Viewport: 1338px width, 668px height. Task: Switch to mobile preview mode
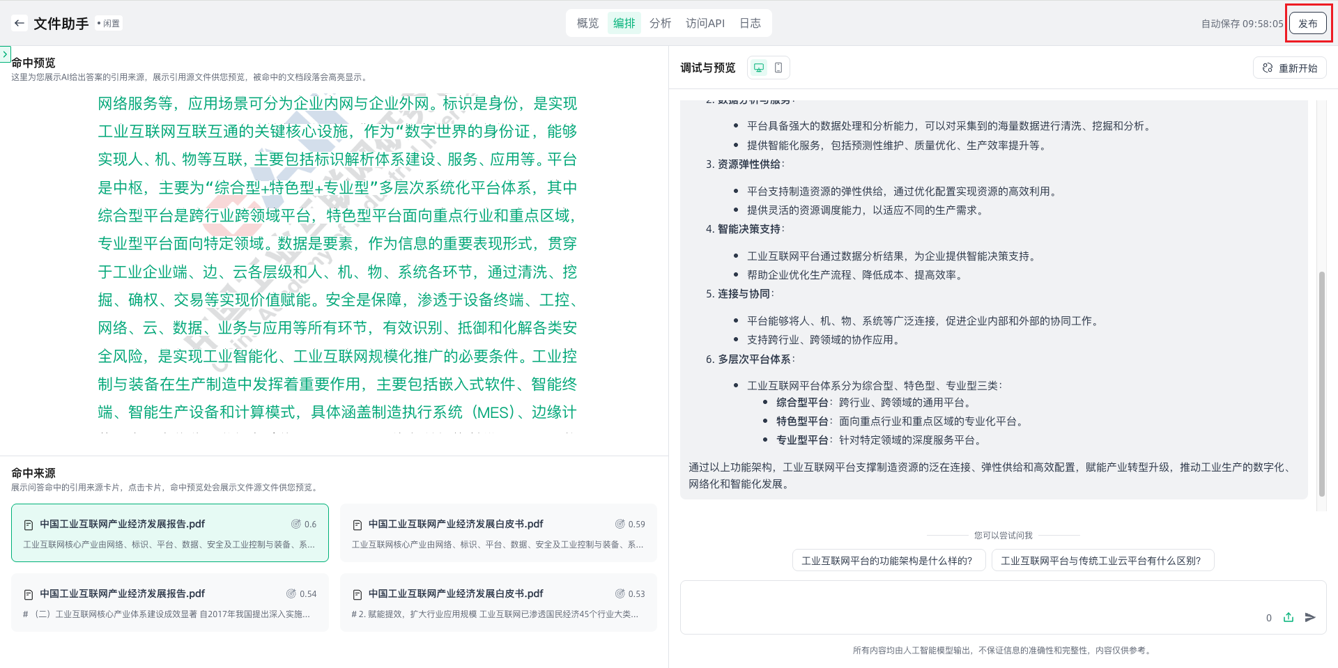(778, 68)
